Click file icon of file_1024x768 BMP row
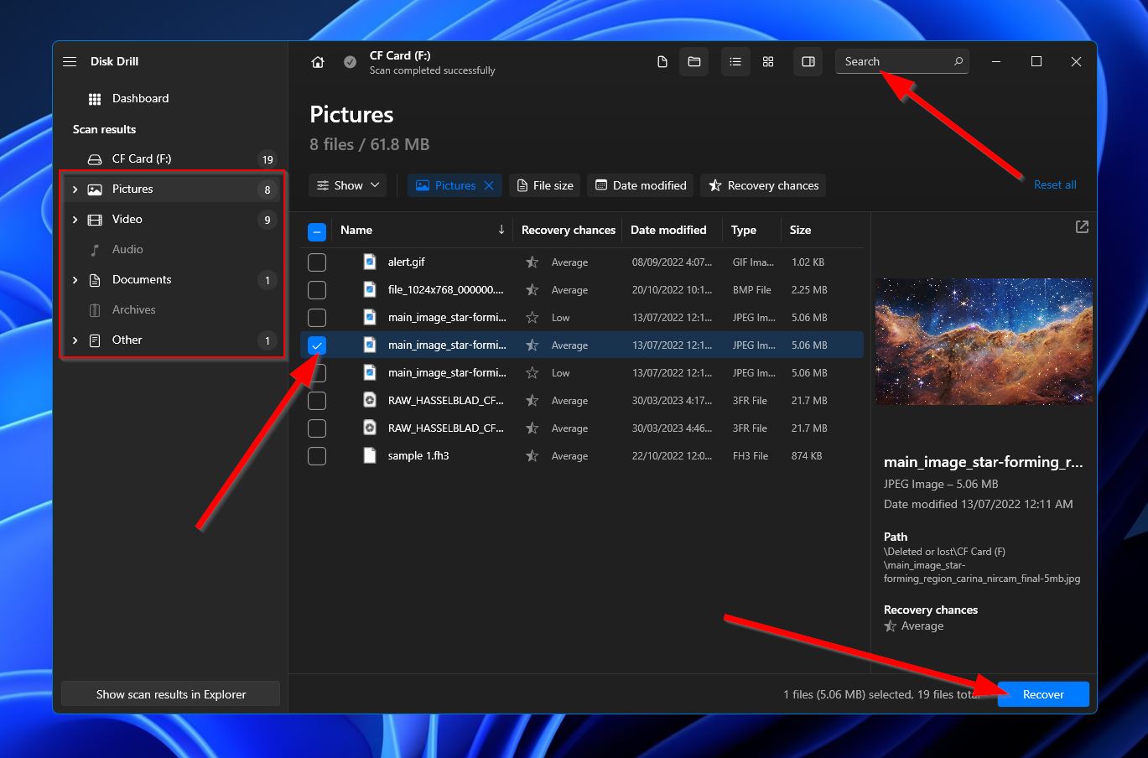The width and height of the screenshot is (1148, 758). click(x=369, y=289)
